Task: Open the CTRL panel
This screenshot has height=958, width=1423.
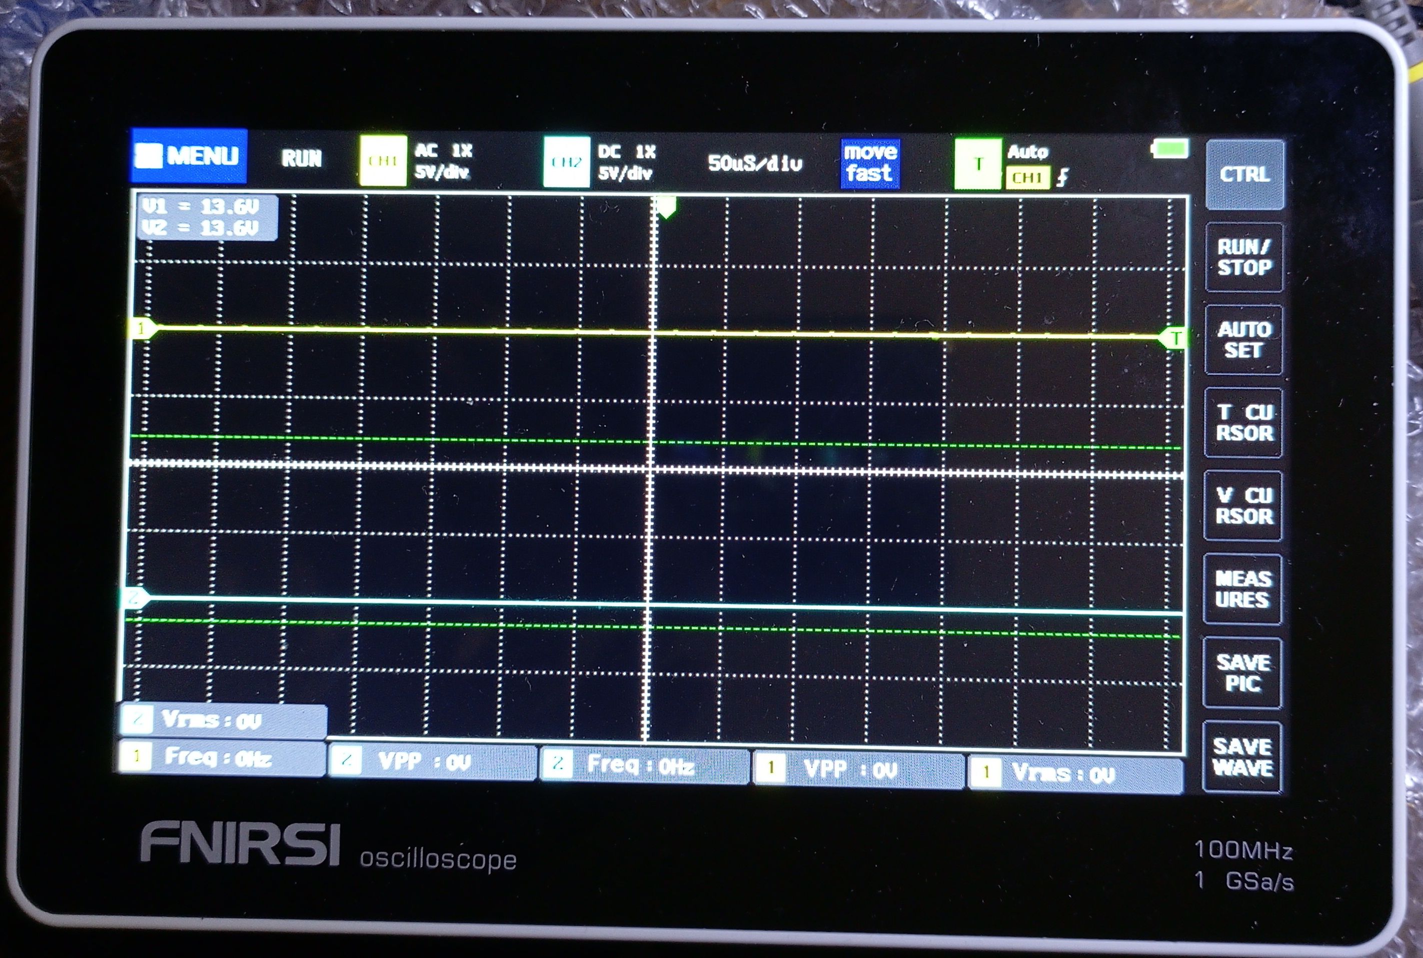Action: [x=1244, y=174]
